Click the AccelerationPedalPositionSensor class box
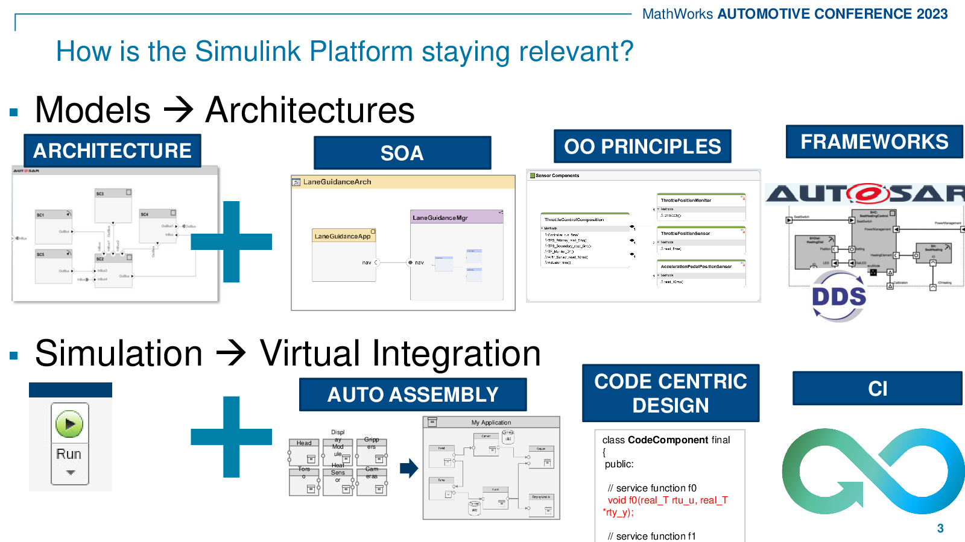The width and height of the screenshot is (965, 542). coord(701,273)
